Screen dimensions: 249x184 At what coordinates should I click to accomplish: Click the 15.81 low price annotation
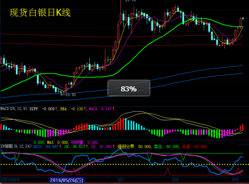69,95
